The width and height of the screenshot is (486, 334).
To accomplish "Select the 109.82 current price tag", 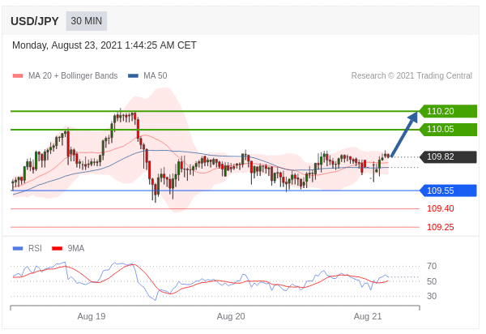I will pos(448,157).
